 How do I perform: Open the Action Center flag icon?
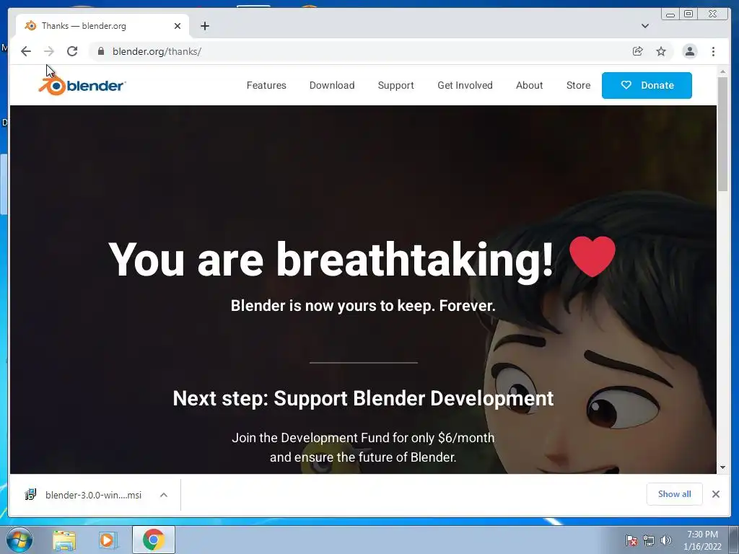(x=631, y=540)
